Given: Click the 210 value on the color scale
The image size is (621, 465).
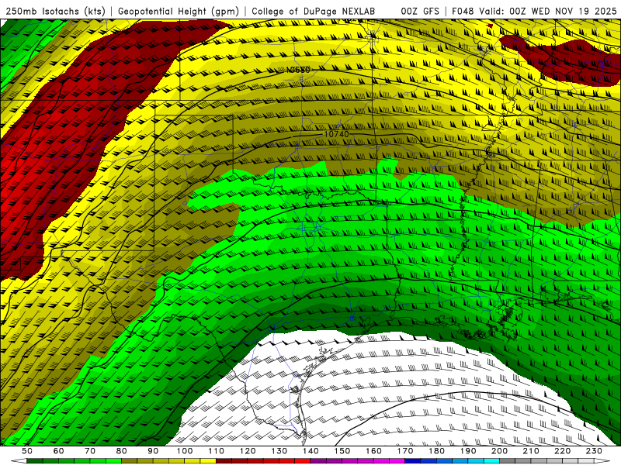Looking at the screenshot, I should 531,451.
